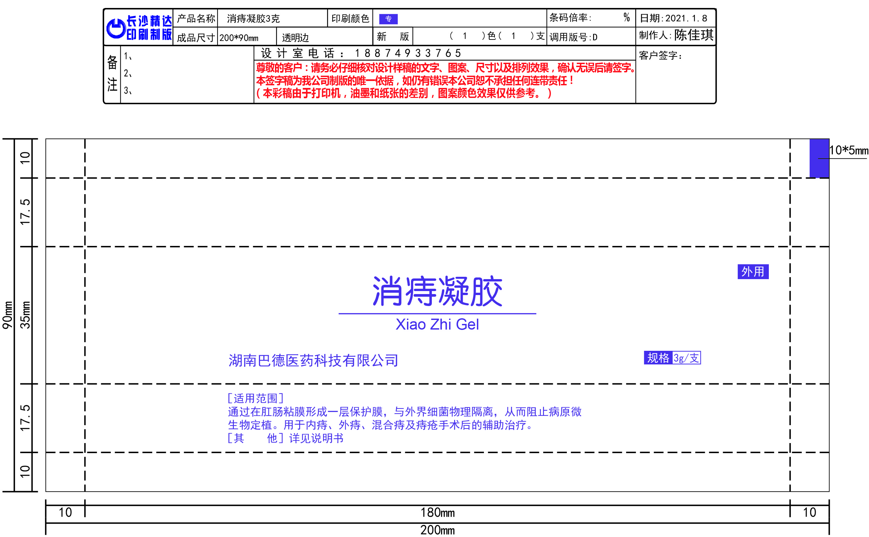
Task: Click the Xiao Zhi Gel pinyin text
Action: pos(437,324)
